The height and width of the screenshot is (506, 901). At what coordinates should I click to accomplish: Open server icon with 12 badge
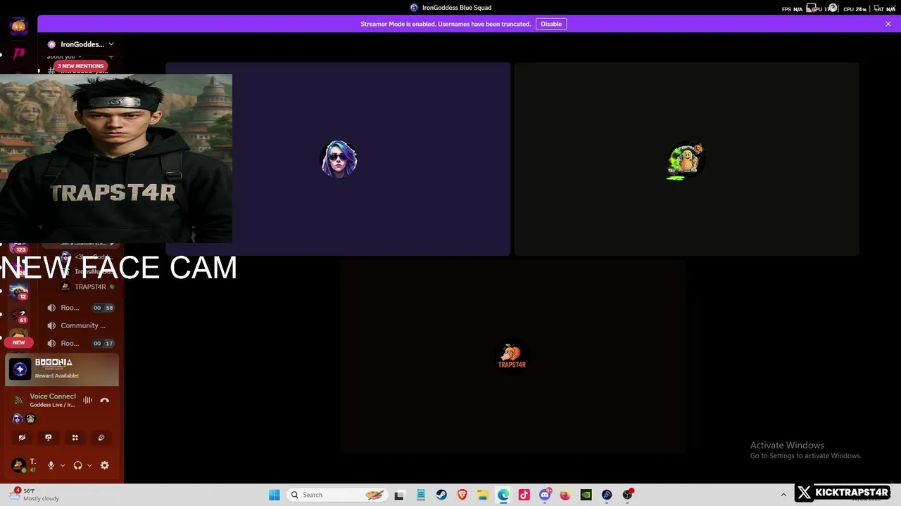click(x=18, y=290)
